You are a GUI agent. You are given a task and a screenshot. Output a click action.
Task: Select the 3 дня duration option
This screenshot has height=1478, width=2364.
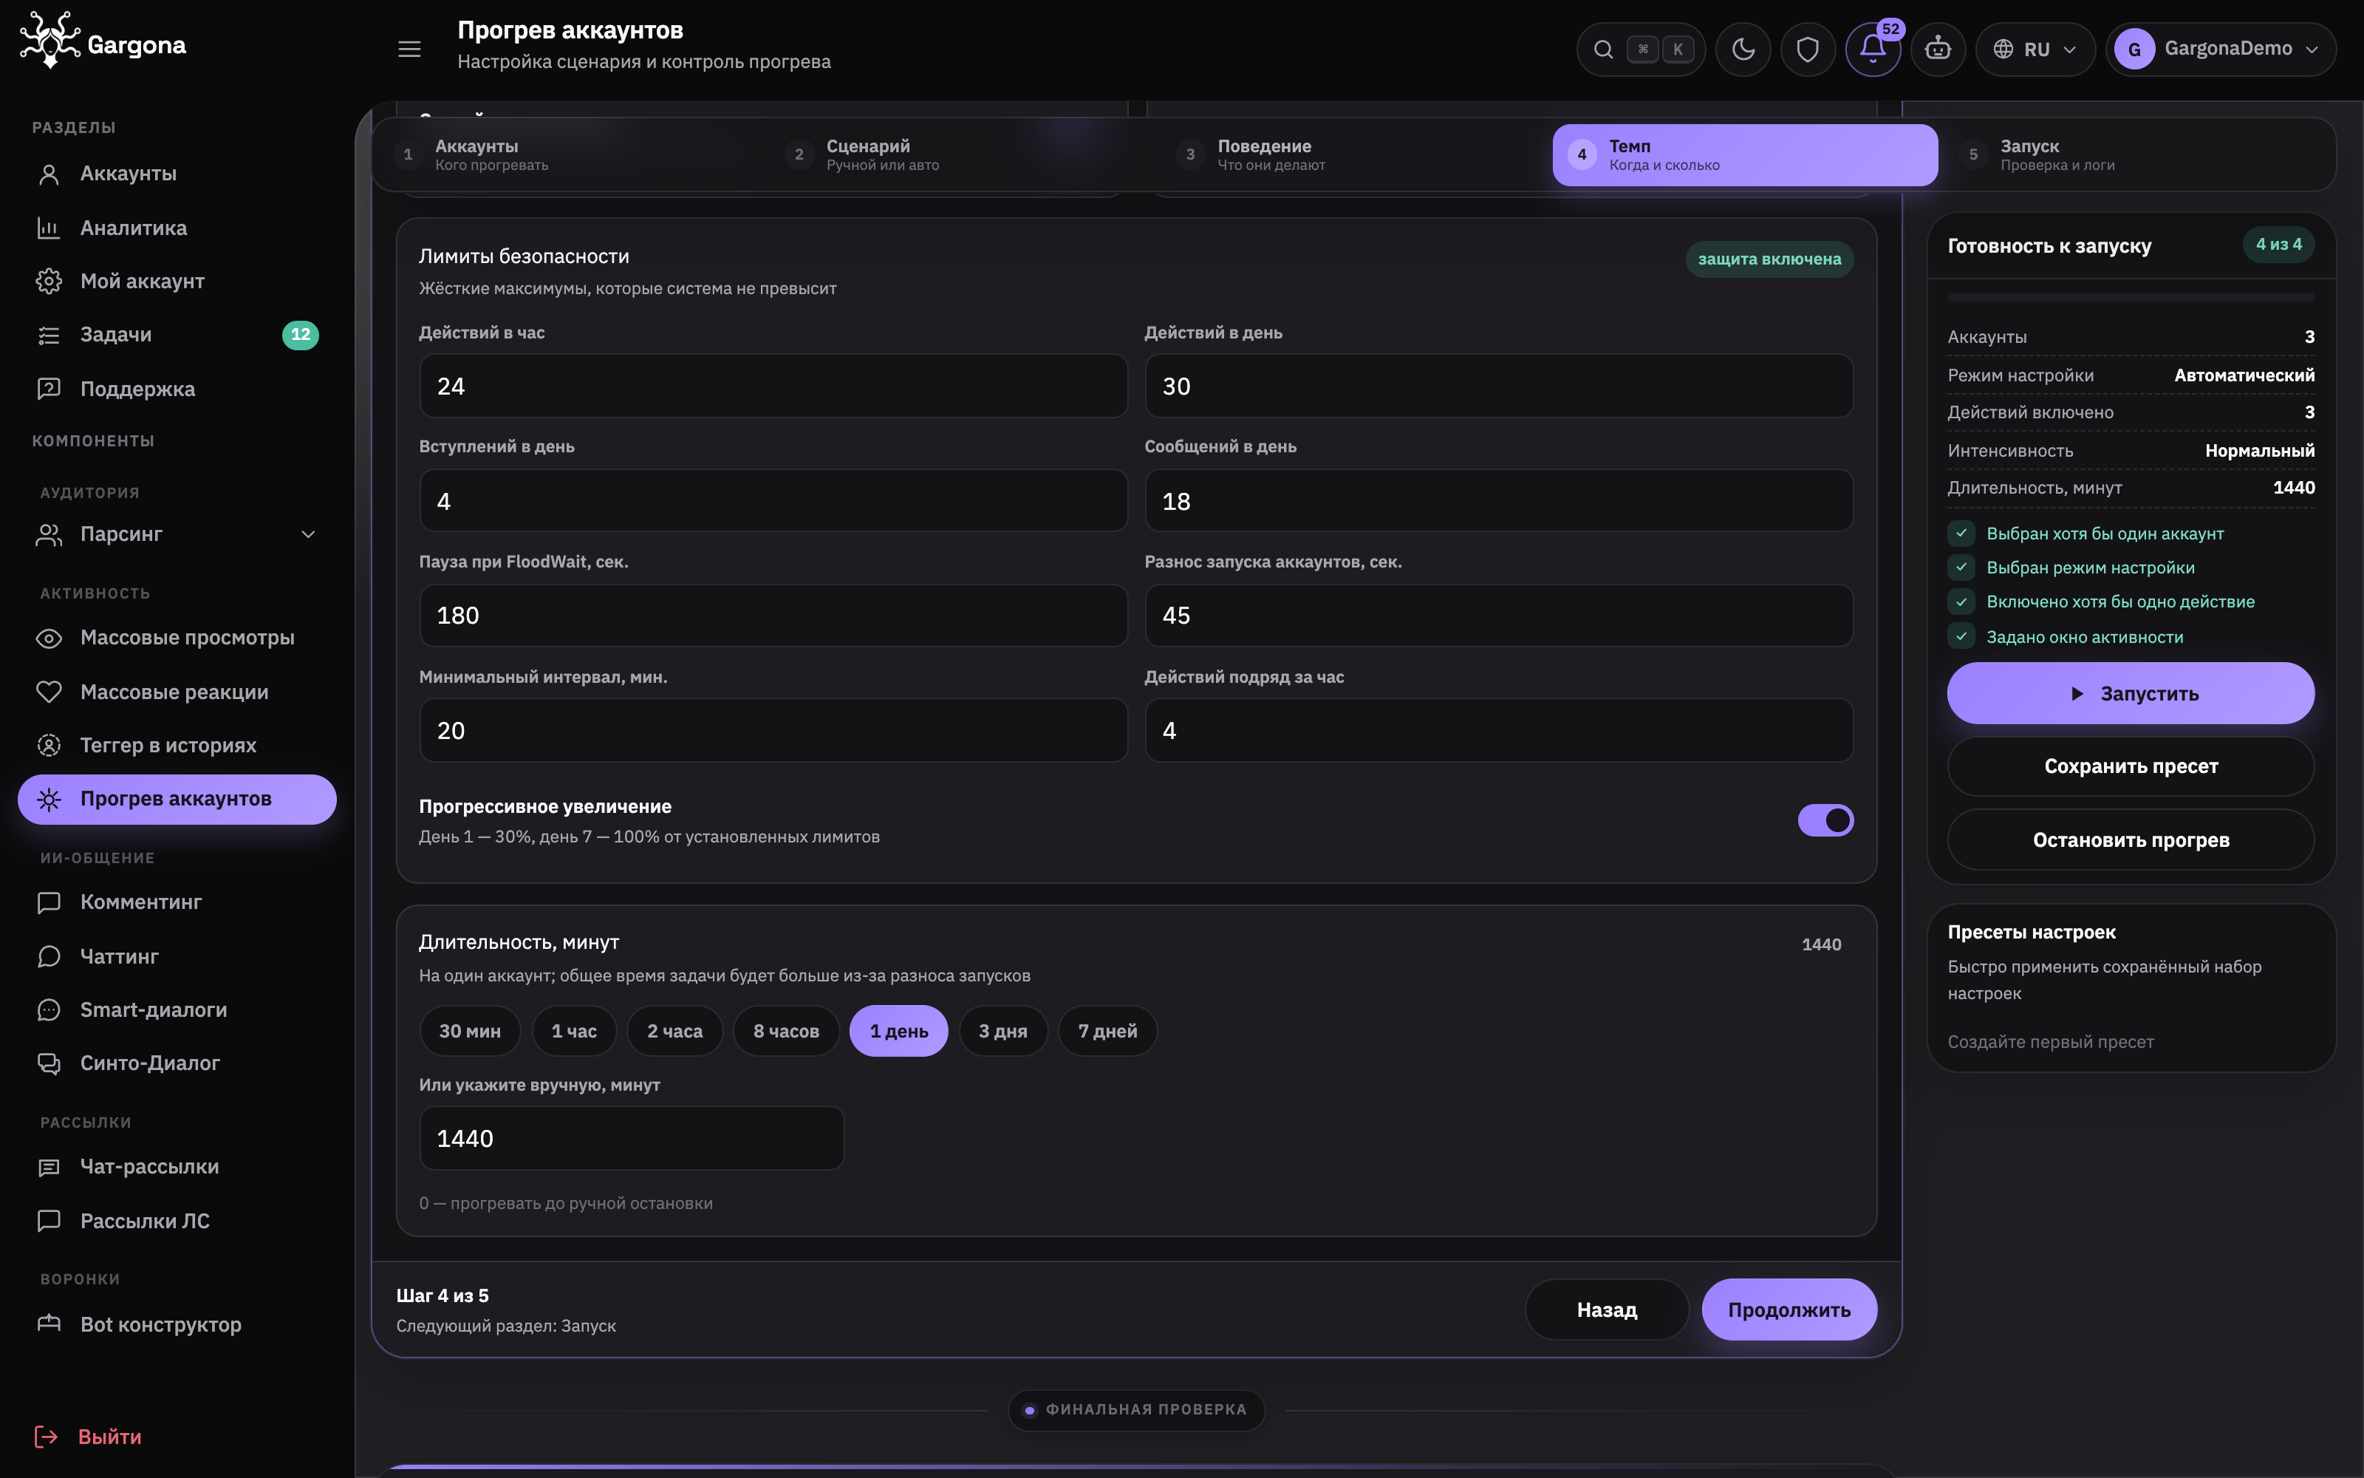(1003, 1032)
